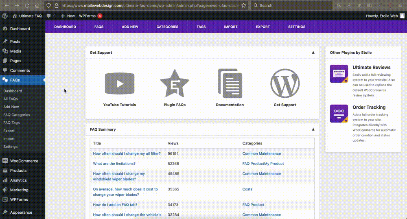Open Add New submenu item

coord(11,107)
